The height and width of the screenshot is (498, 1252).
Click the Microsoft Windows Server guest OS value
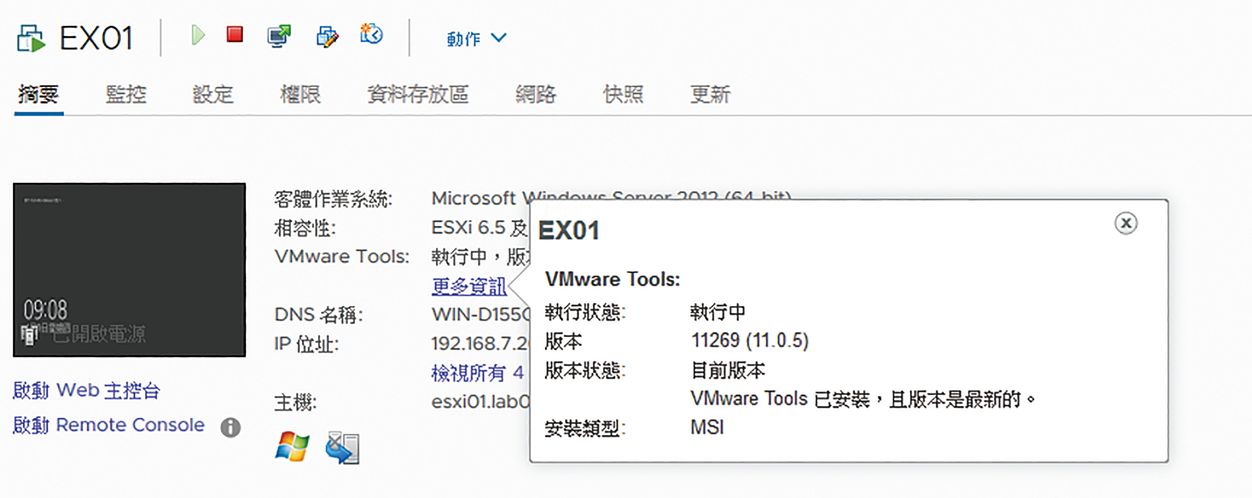pyautogui.click(x=611, y=197)
